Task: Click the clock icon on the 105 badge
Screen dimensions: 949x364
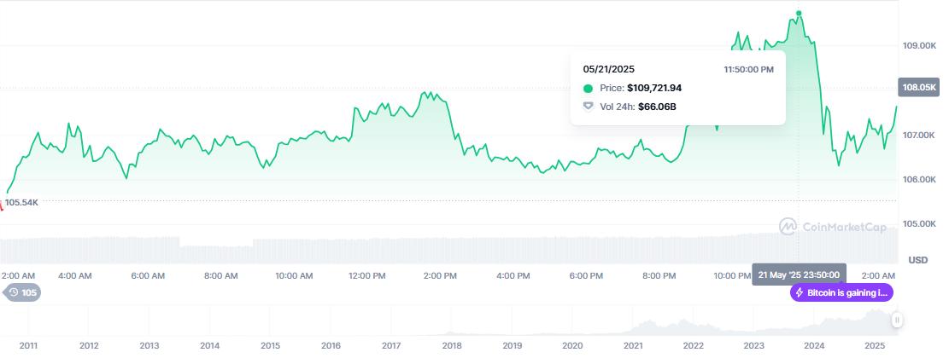Action: click(14, 292)
